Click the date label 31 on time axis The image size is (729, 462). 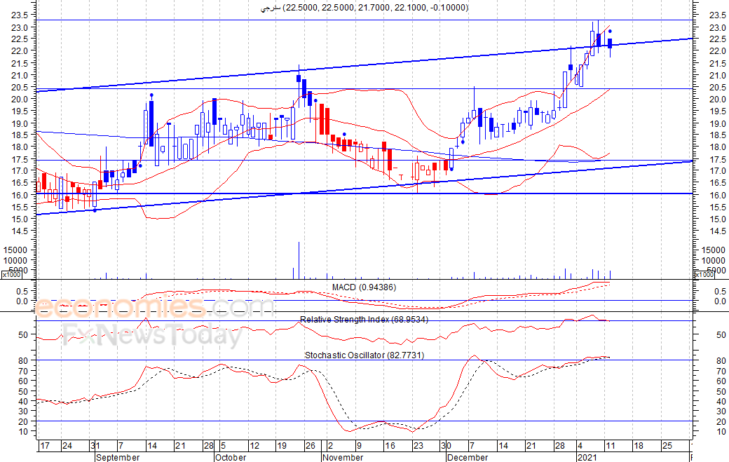pos(95,446)
